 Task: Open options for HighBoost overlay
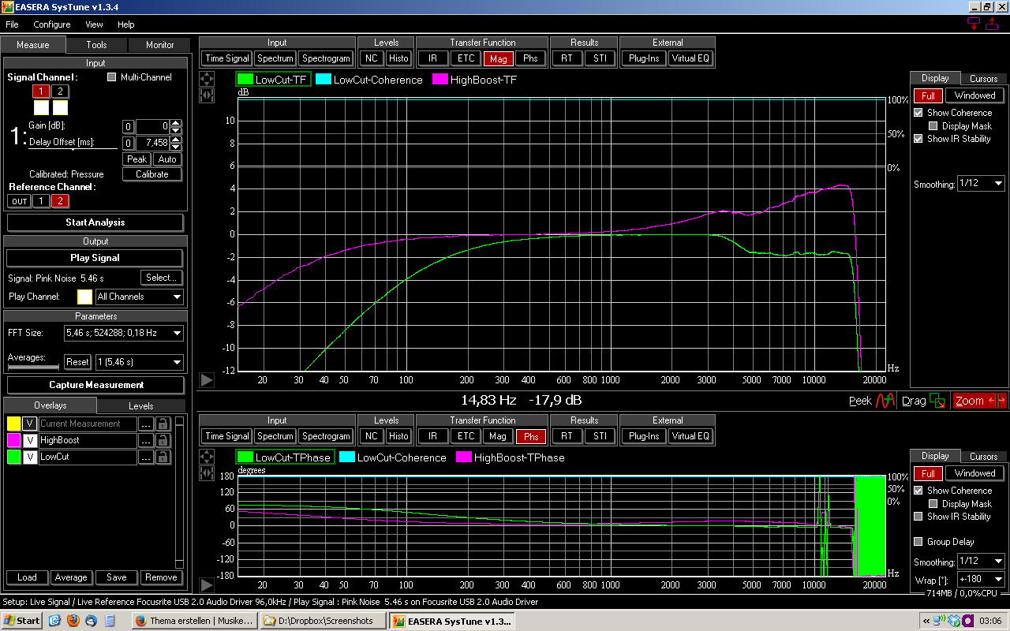click(x=146, y=440)
